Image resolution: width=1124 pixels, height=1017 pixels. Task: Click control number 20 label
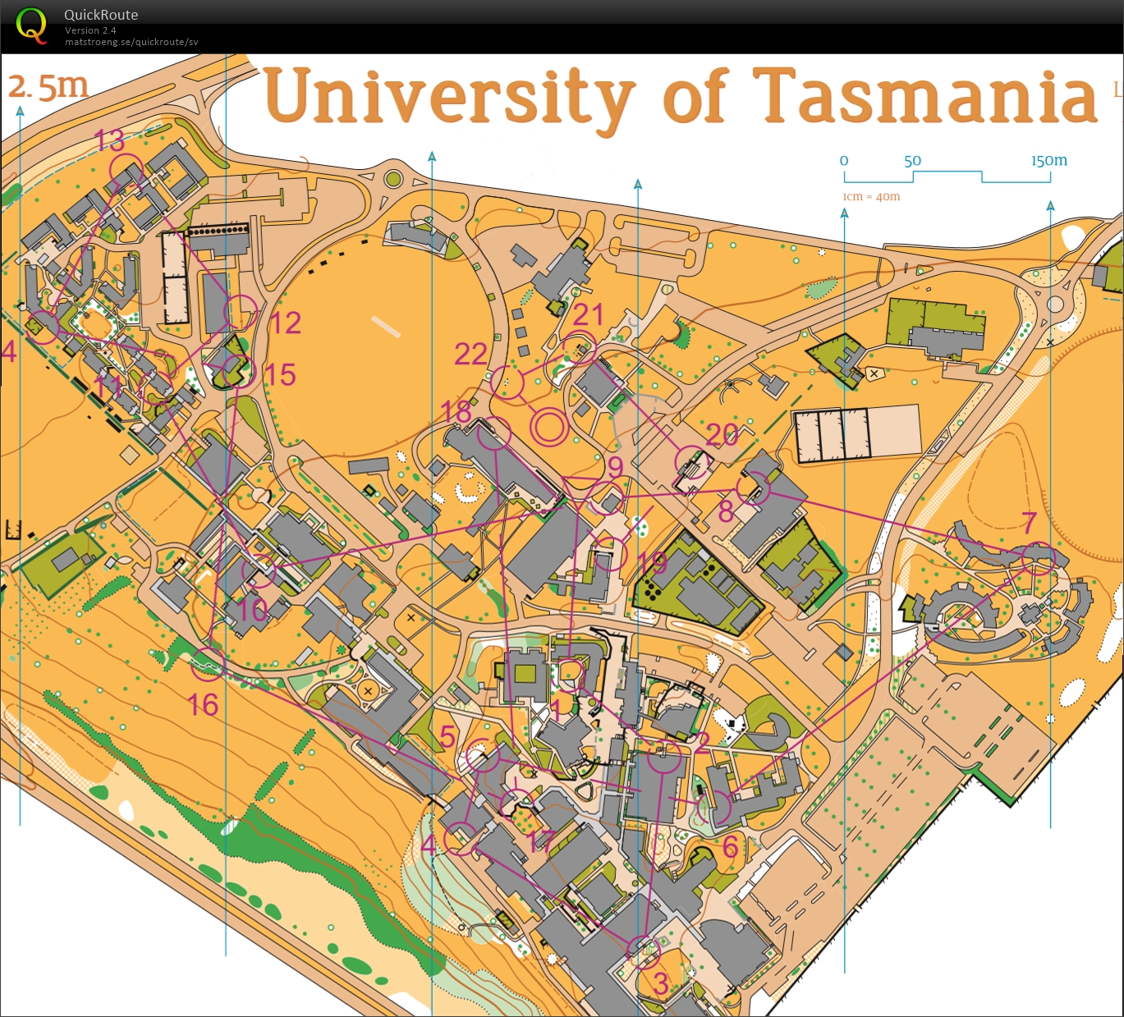click(723, 435)
